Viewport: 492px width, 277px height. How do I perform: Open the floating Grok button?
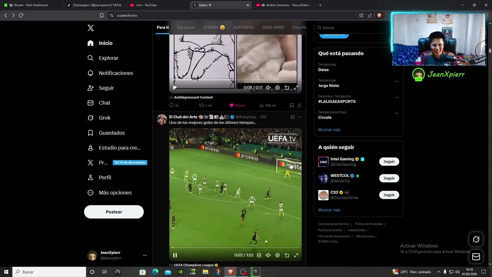pos(476,239)
